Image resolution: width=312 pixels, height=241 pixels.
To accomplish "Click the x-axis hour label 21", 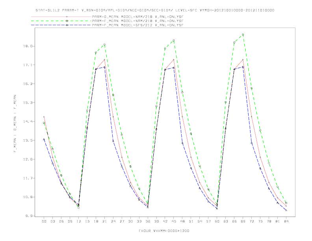I will point(104,221).
